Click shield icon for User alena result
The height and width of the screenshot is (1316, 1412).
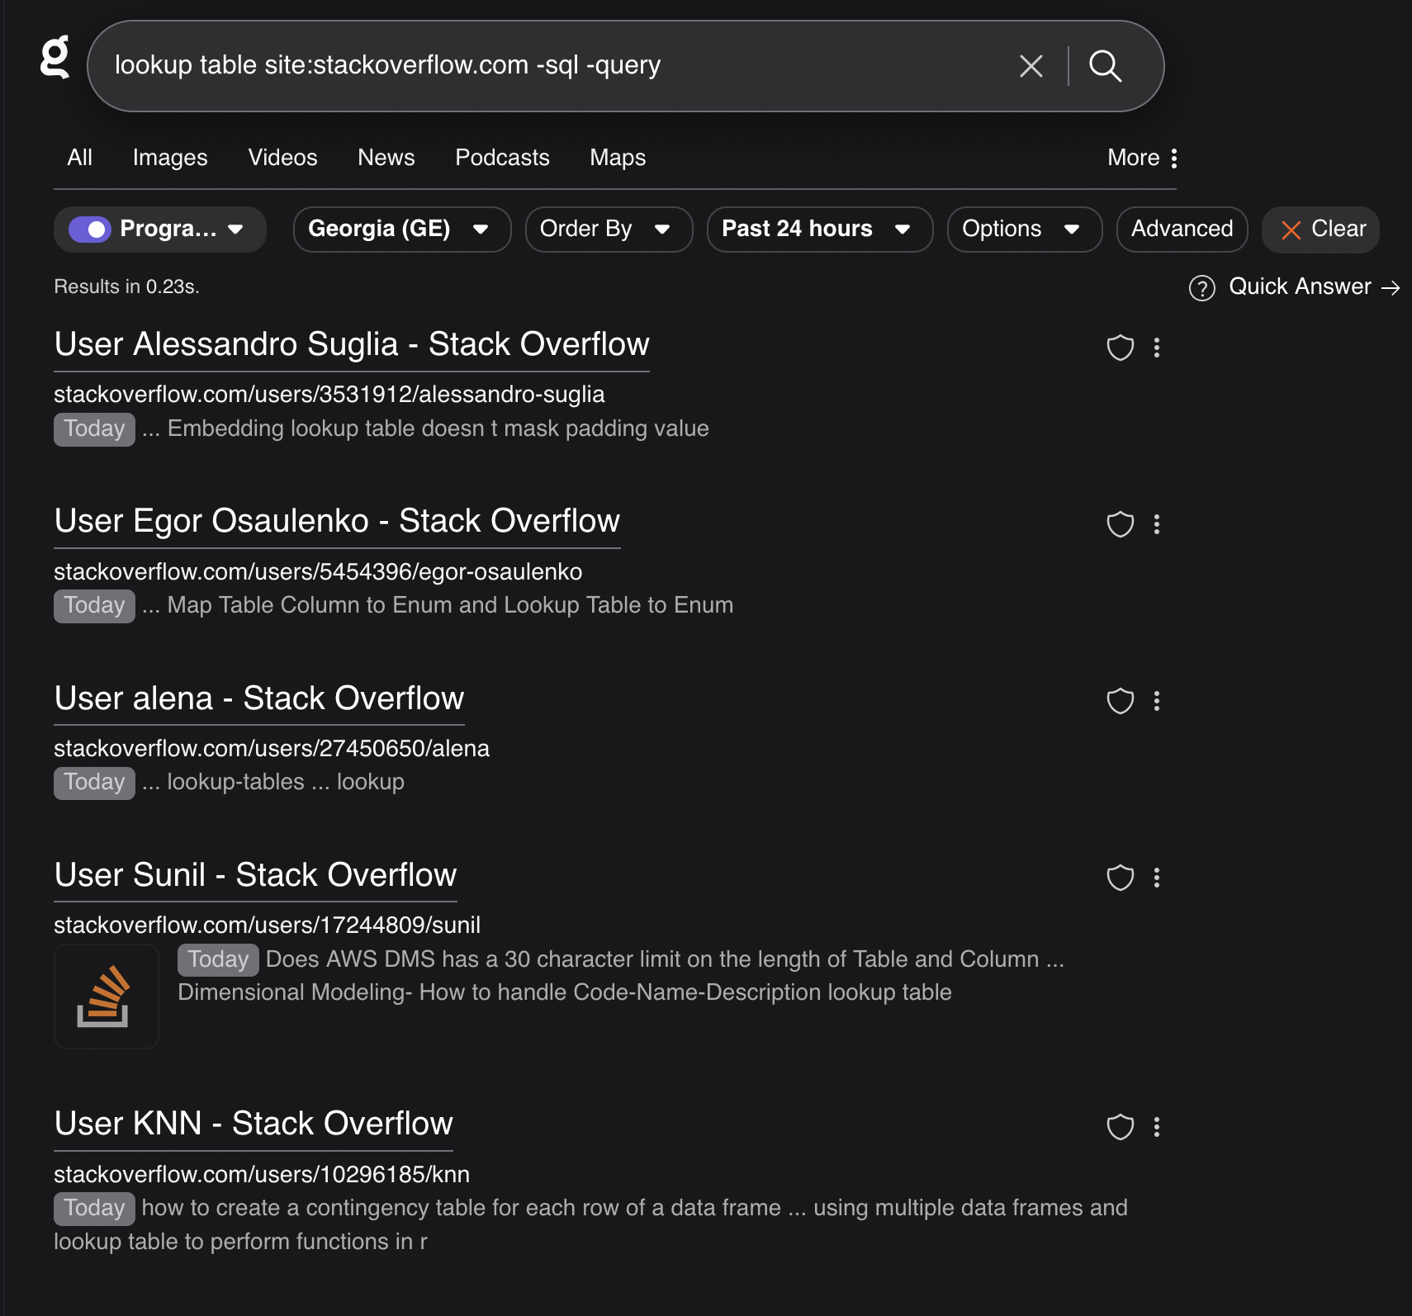[x=1120, y=701]
